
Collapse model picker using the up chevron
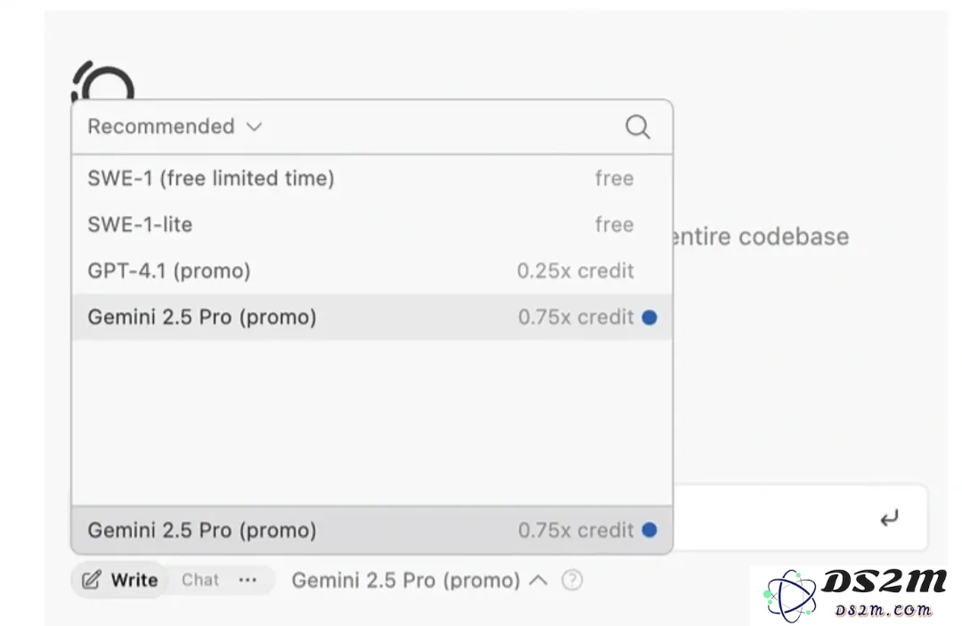[x=538, y=580]
